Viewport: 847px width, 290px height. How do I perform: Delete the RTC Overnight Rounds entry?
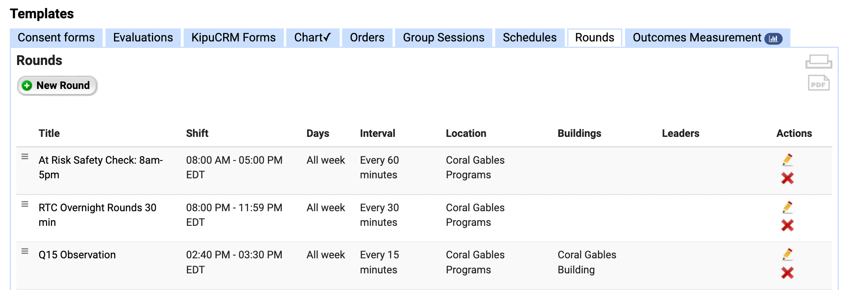[x=788, y=225]
